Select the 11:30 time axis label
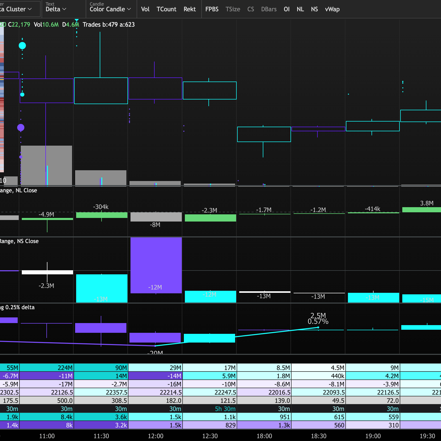 point(101,436)
